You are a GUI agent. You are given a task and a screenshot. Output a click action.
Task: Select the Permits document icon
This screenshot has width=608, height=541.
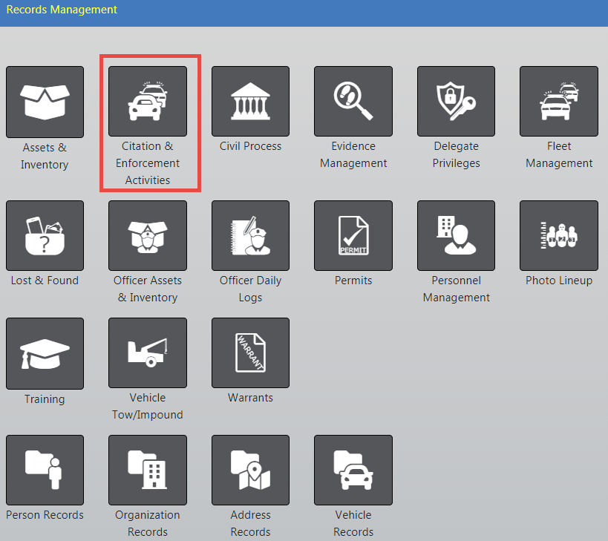point(353,235)
